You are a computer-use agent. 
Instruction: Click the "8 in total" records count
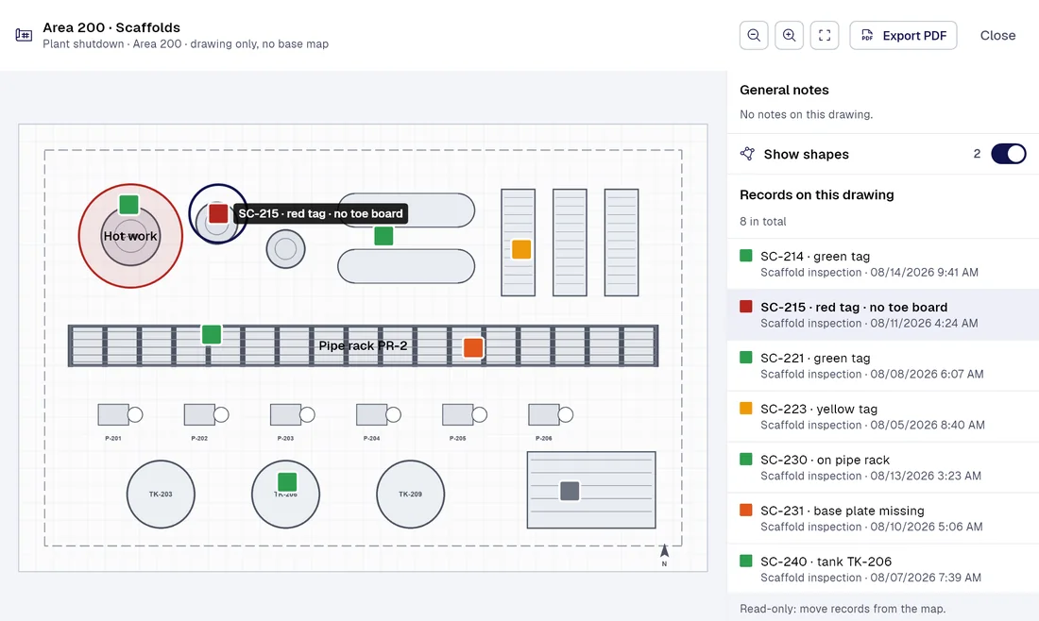pos(762,221)
